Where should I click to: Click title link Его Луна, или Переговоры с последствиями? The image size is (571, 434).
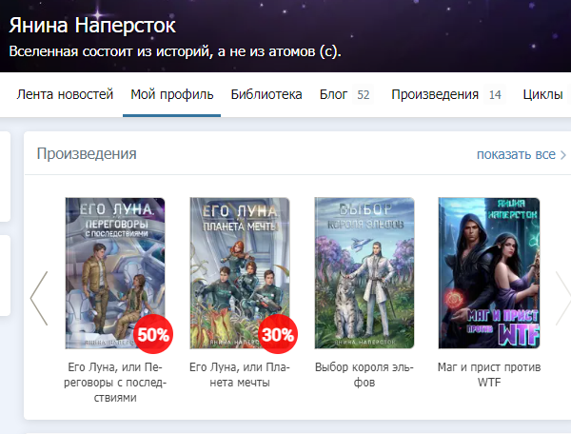115,383
